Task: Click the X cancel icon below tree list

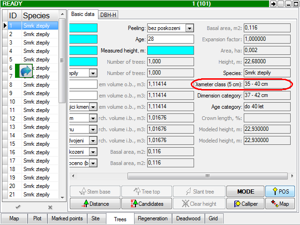Action: click(x=50, y=207)
